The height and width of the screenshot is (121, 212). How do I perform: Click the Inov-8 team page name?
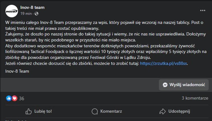[x=32, y=7]
